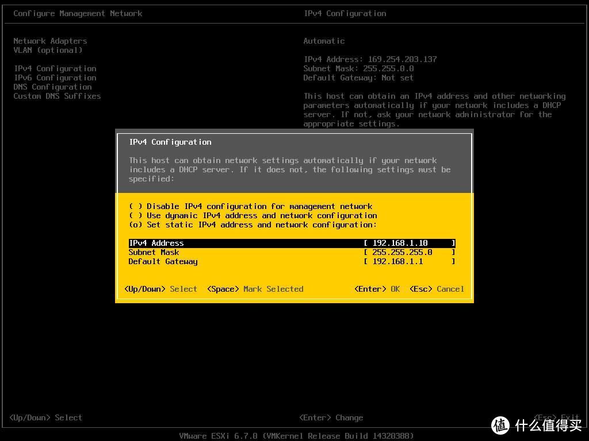Click the Enter Change hint in bottom bar

pyautogui.click(x=331, y=417)
